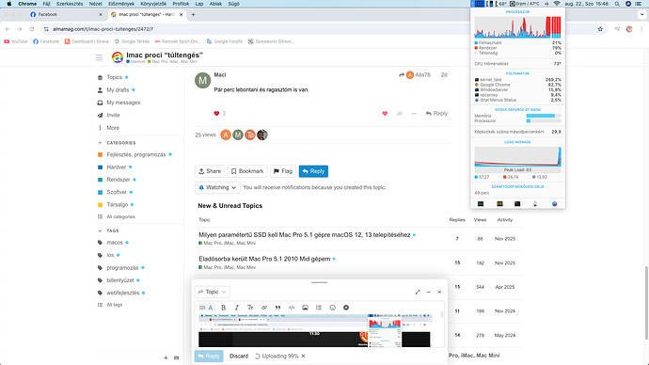Upload an image via composer toolbar
The image size is (649, 365).
(x=305, y=308)
